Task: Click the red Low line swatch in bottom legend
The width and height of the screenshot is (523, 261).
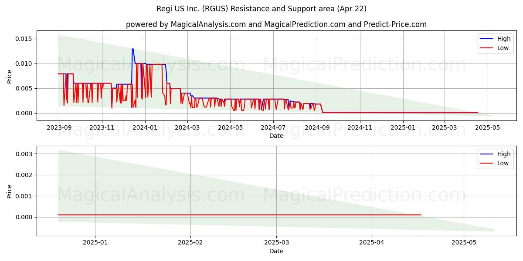Action: point(487,164)
